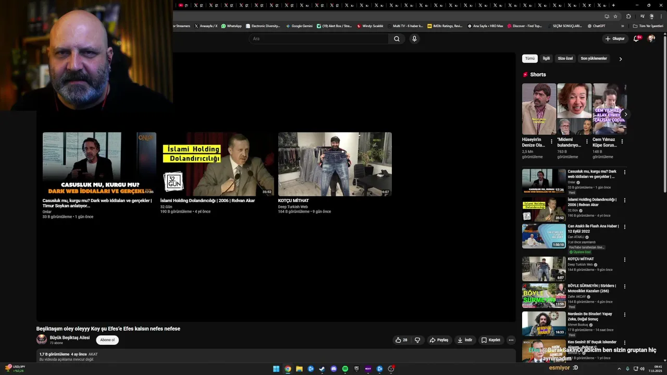Dislike the video with thumbs down
Viewport: 667px width, 375px height.
coord(417,340)
